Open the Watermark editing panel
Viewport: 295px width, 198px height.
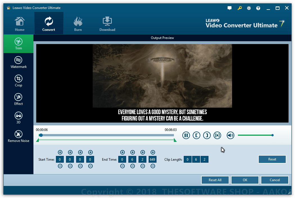[x=19, y=62]
